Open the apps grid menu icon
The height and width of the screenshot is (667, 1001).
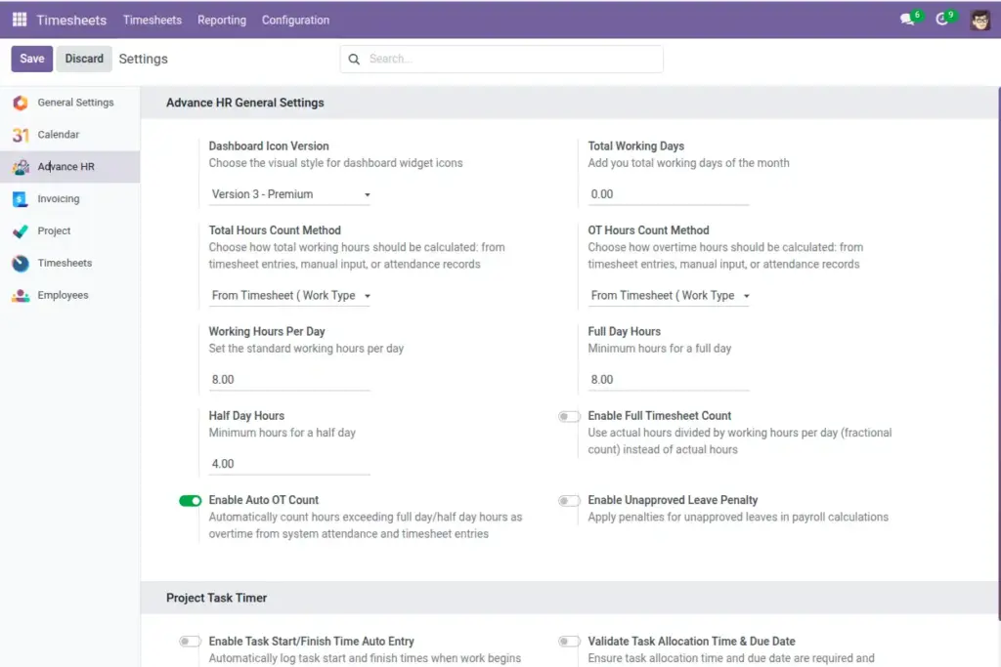pyautogui.click(x=20, y=20)
